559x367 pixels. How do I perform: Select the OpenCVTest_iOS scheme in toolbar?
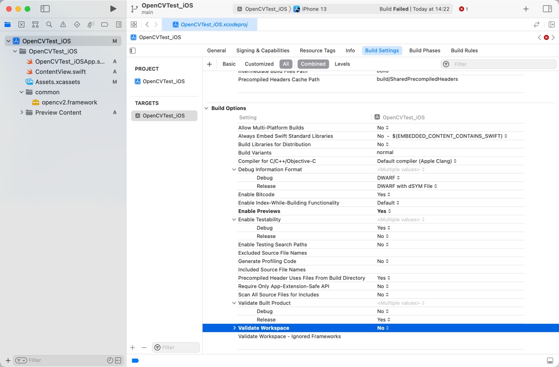262,9
